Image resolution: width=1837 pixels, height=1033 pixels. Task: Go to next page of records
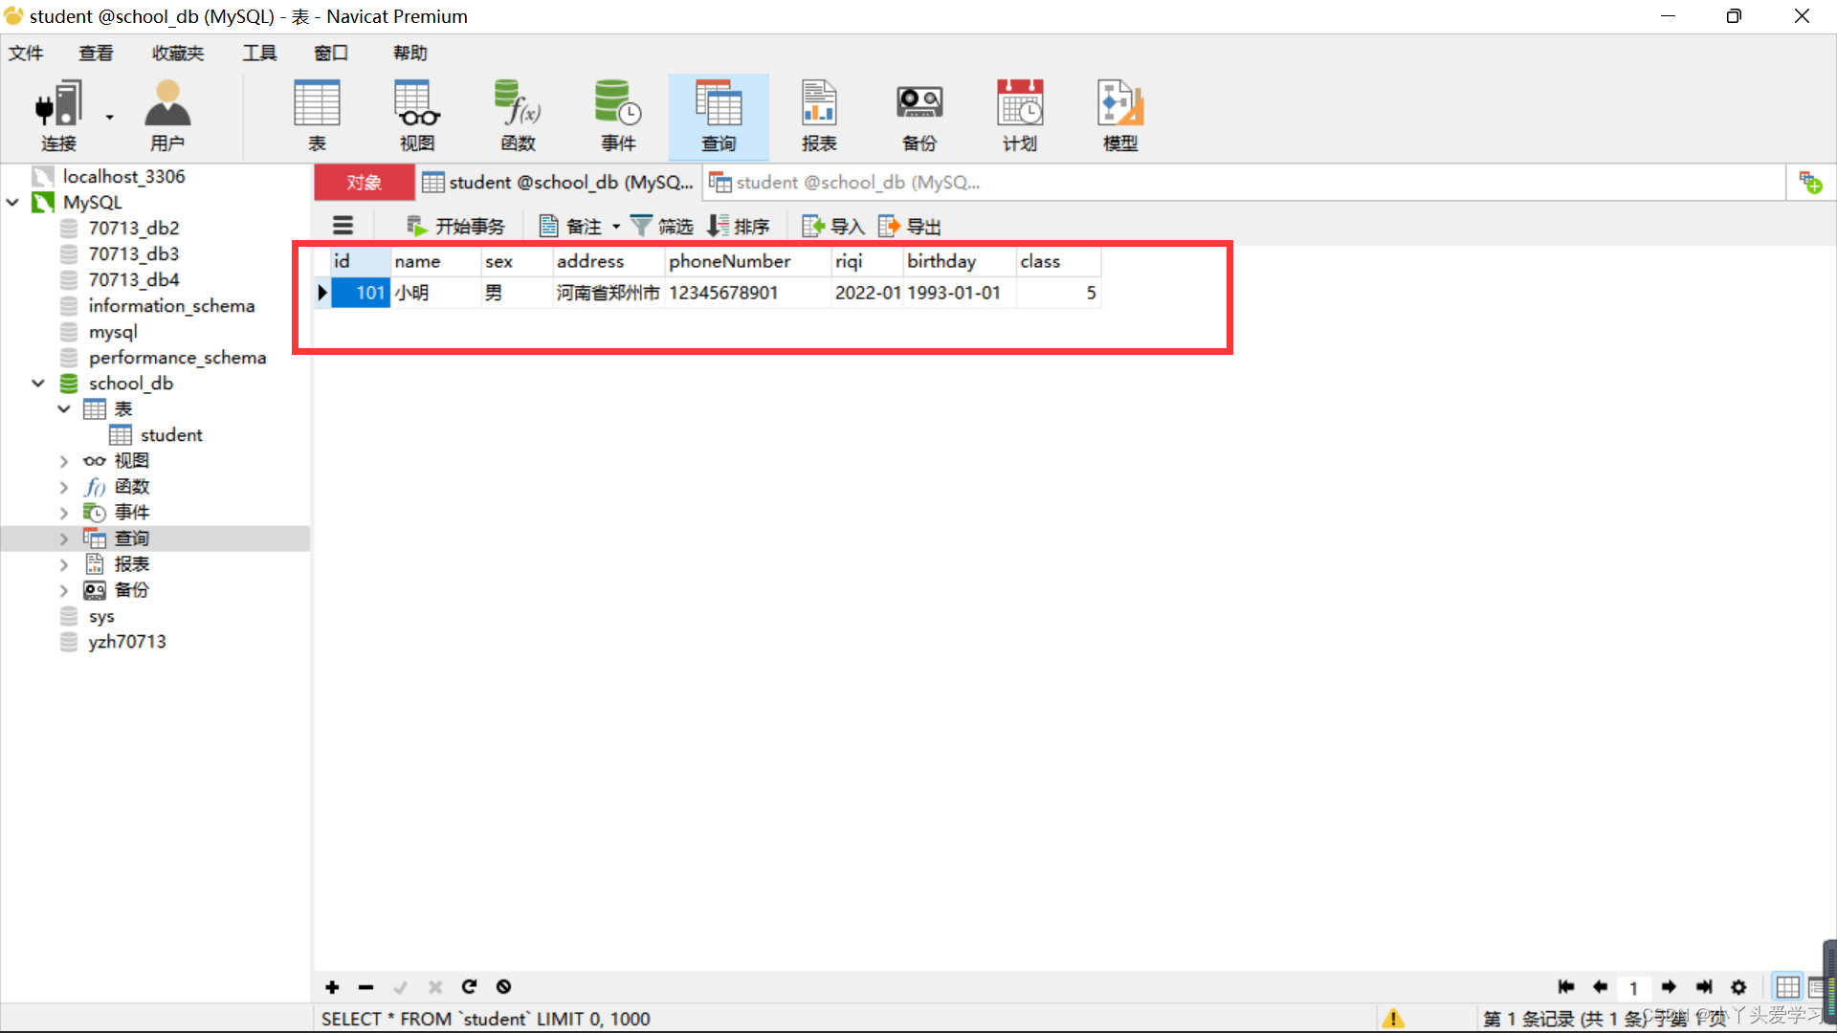point(1669,987)
